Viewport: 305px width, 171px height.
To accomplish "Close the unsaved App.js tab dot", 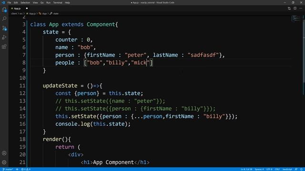I will 27,9.
